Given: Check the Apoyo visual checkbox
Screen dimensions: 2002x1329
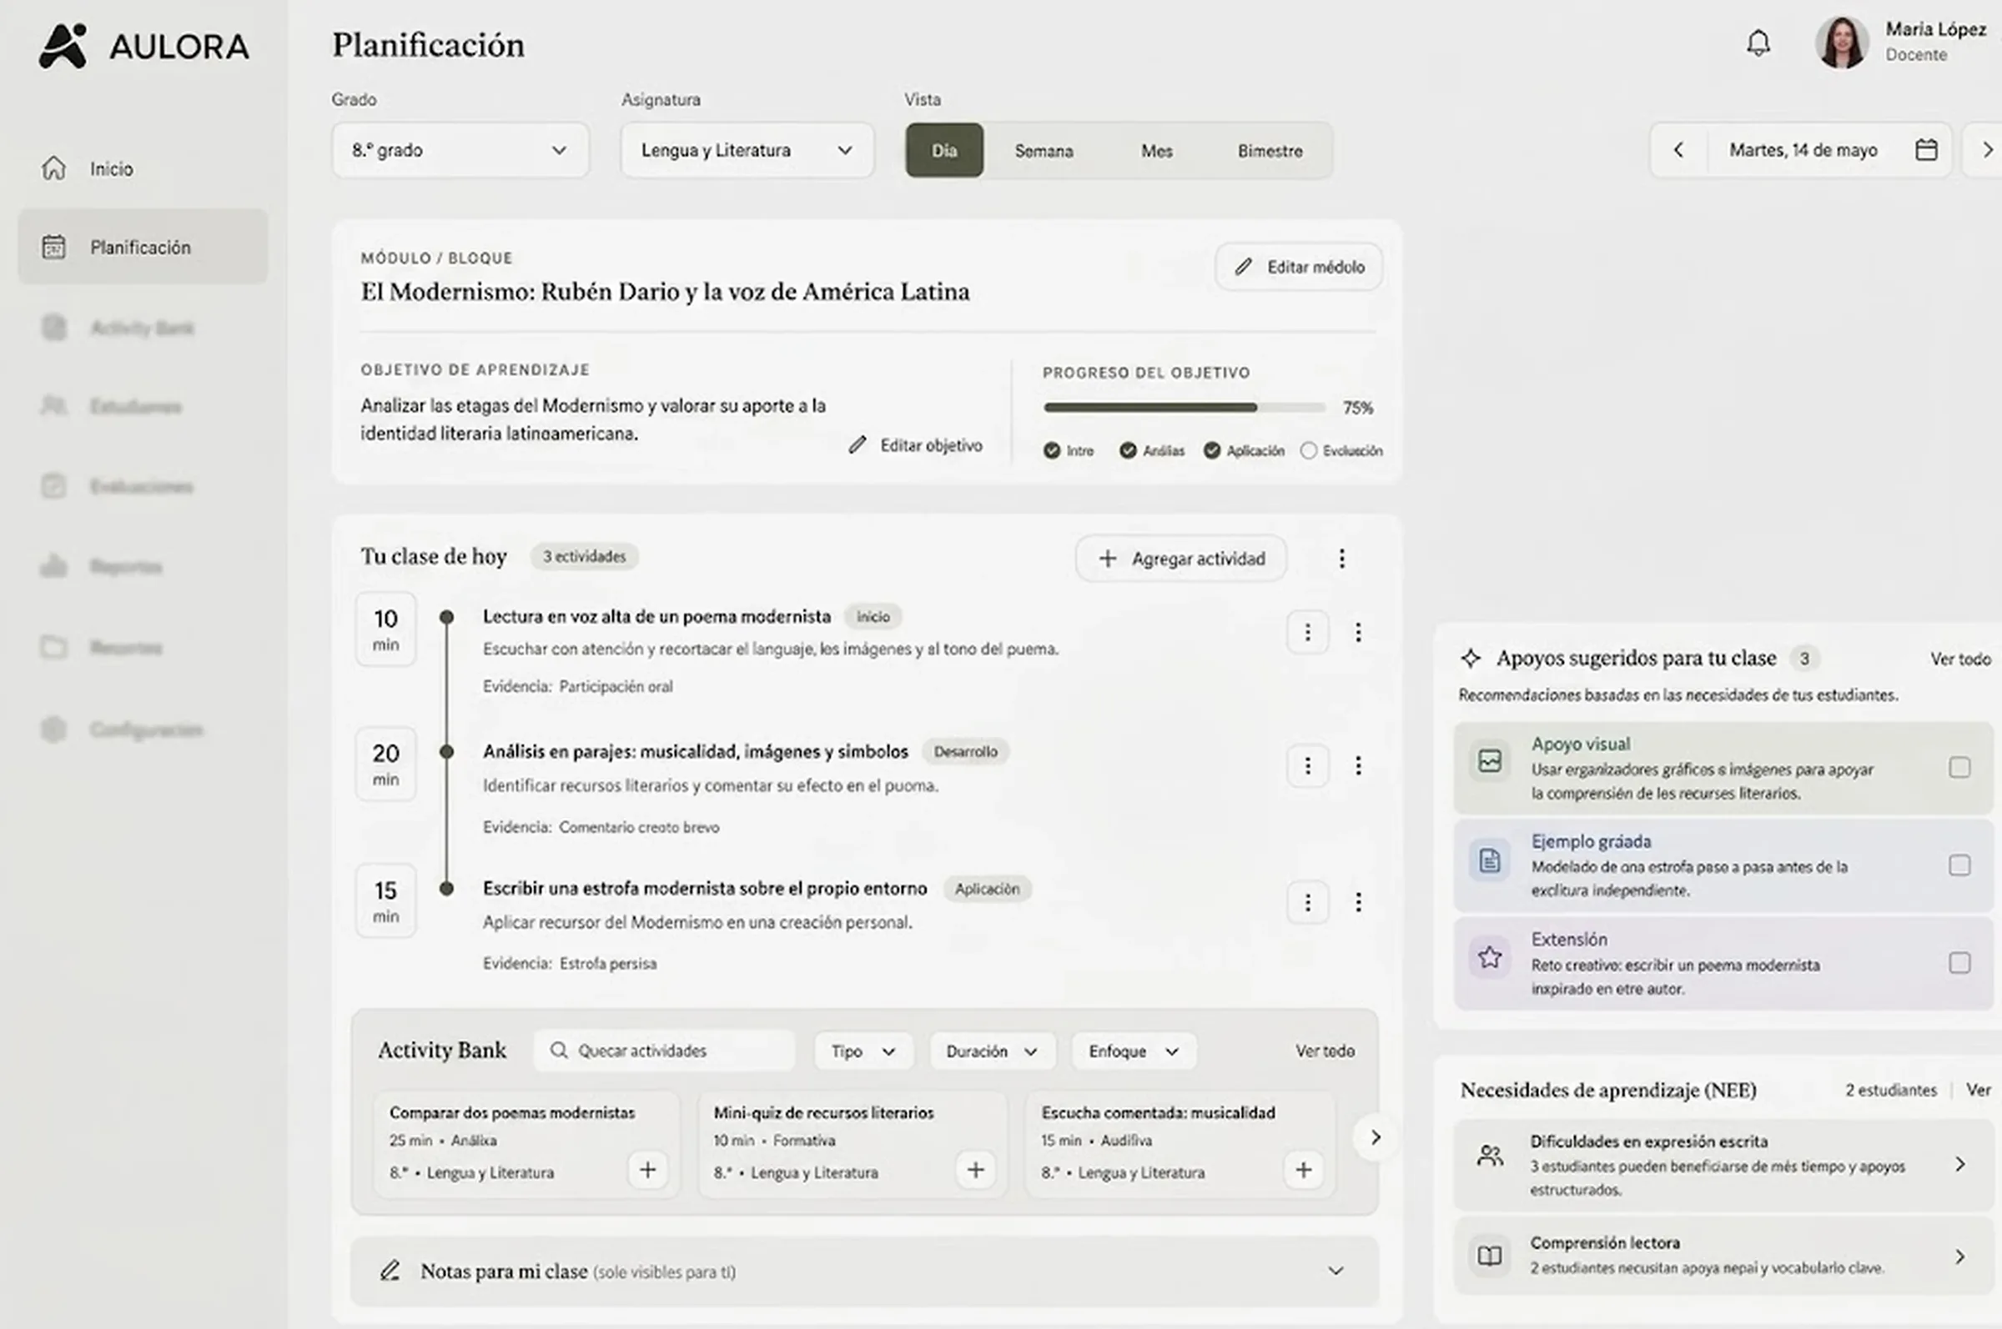Looking at the screenshot, I should pyautogui.click(x=1959, y=768).
